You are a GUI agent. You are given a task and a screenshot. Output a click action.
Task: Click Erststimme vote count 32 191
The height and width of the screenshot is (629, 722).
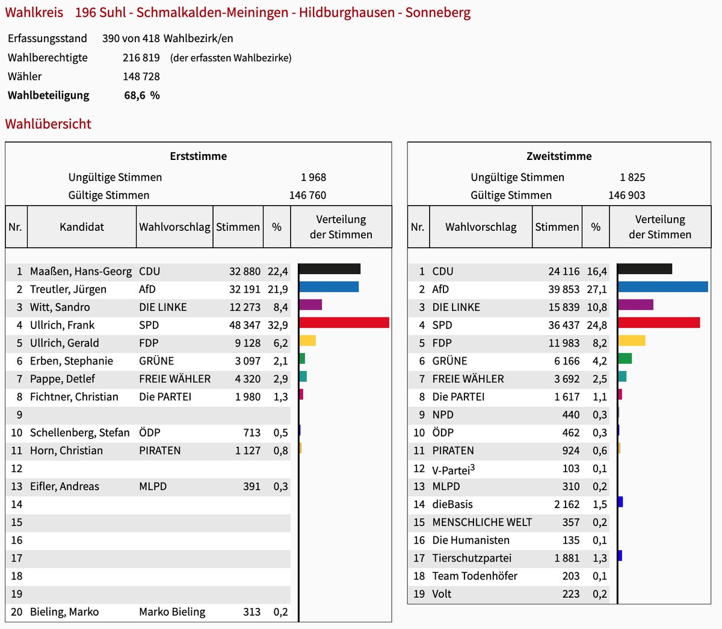(245, 289)
